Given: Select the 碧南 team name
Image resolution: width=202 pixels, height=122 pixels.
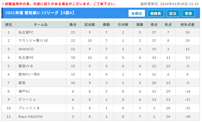Looking at the screenshot, I should coord(22,83).
